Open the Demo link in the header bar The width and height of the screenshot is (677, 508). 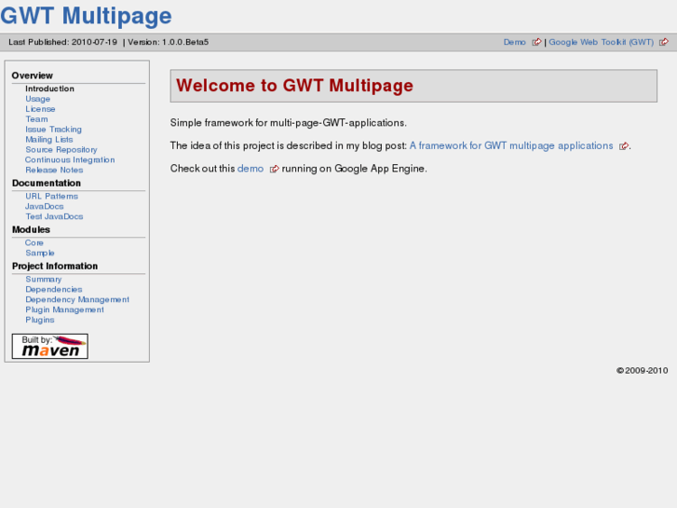click(x=514, y=42)
